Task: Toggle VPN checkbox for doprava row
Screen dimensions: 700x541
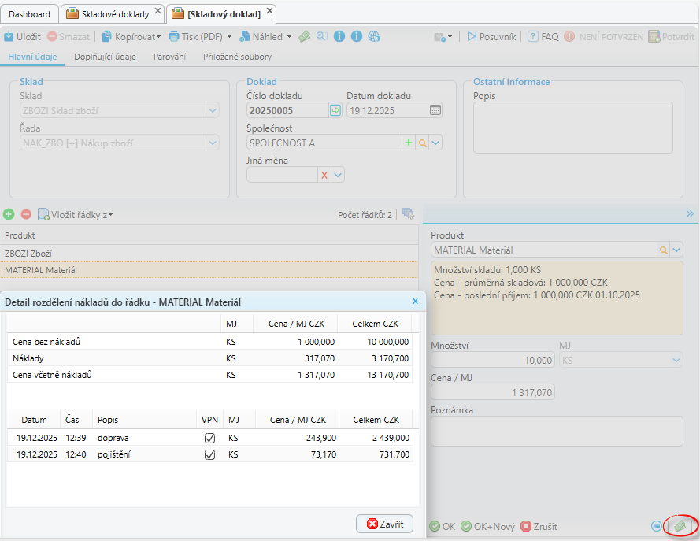Action: tap(209, 437)
